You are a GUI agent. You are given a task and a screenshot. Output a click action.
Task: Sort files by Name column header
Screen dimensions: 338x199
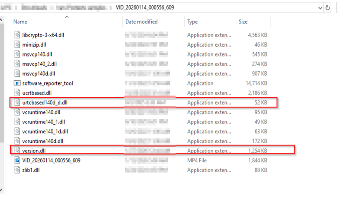pos(20,22)
